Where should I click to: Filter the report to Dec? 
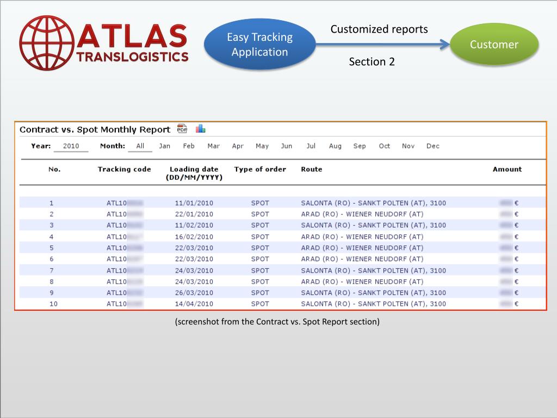tap(432, 146)
